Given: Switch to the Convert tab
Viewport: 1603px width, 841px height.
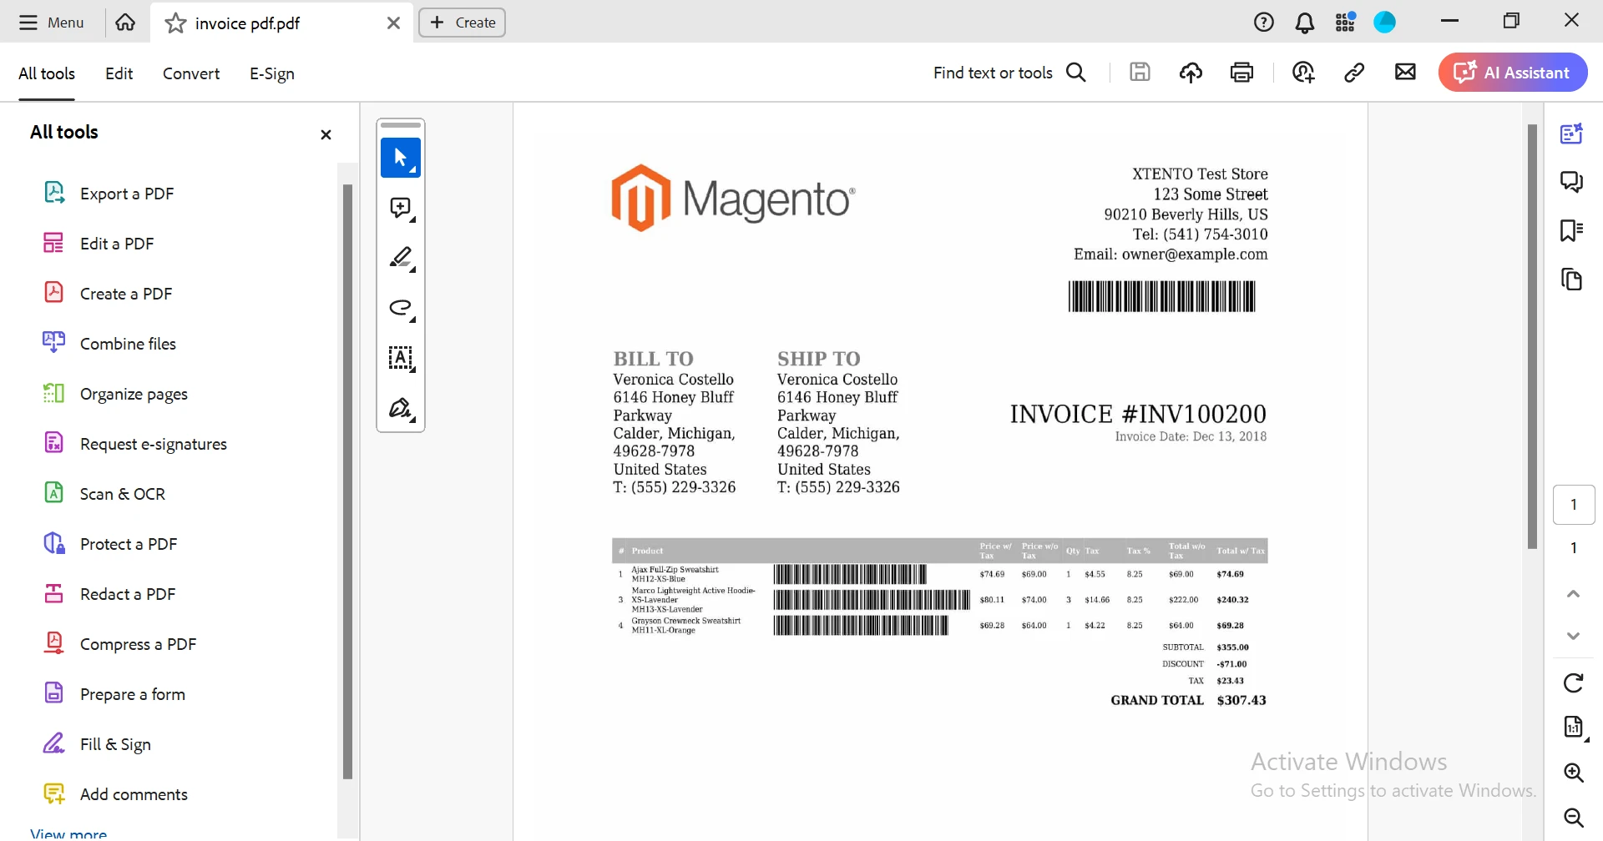Looking at the screenshot, I should (191, 73).
